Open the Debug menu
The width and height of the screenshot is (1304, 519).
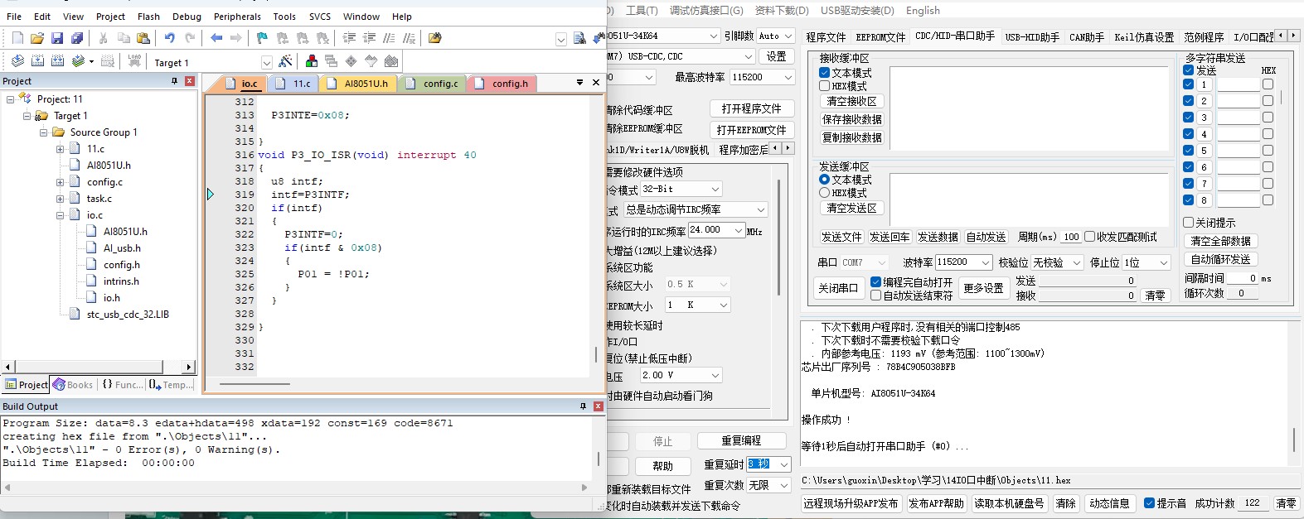pos(187,17)
